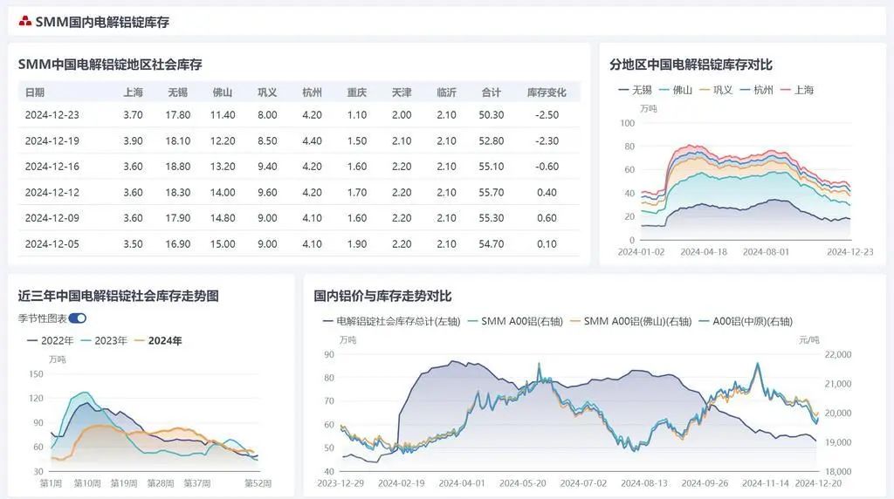Click inventory change value 0.10
This screenshot has width=894, height=499.
coord(547,243)
